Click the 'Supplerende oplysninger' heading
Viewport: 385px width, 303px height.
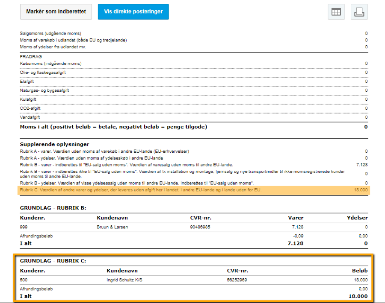pyautogui.click(x=54, y=144)
